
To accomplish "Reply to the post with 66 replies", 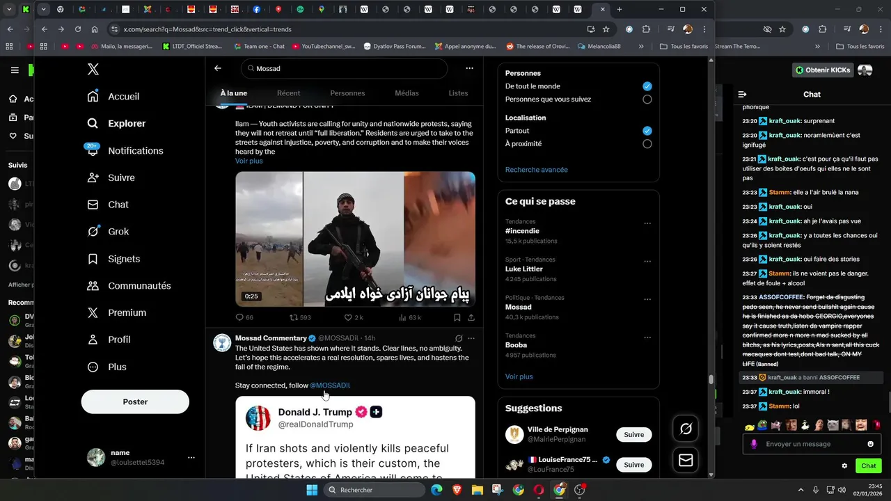I will coord(244,317).
